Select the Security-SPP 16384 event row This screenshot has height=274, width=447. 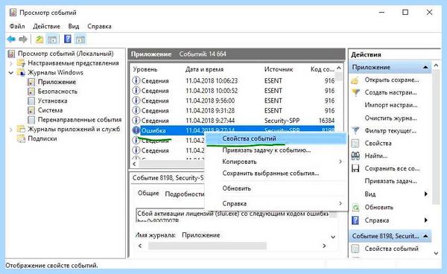[x=233, y=121]
